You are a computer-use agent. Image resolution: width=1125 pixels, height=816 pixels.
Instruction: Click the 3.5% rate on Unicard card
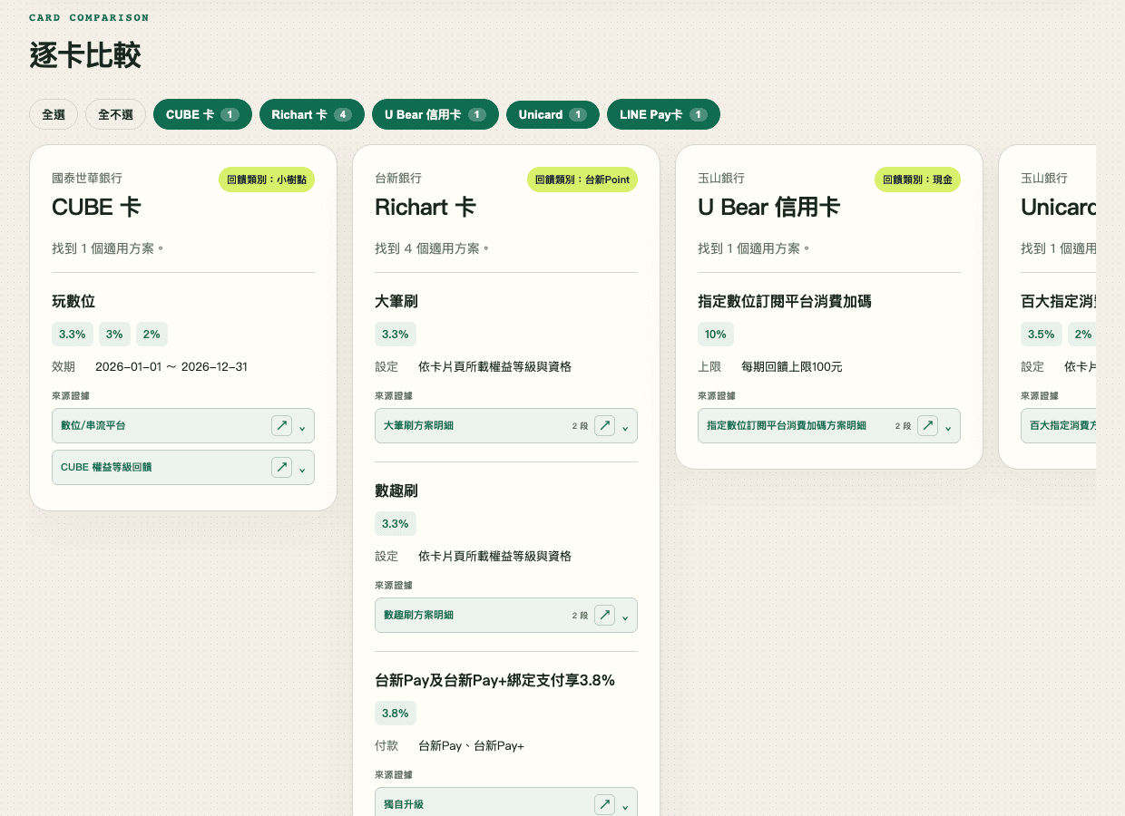pos(1042,334)
